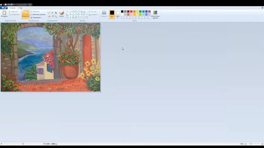264x148 pixels.
Task: Open the Rotate (Повернуть) dropdown
Action: point(36,17)
